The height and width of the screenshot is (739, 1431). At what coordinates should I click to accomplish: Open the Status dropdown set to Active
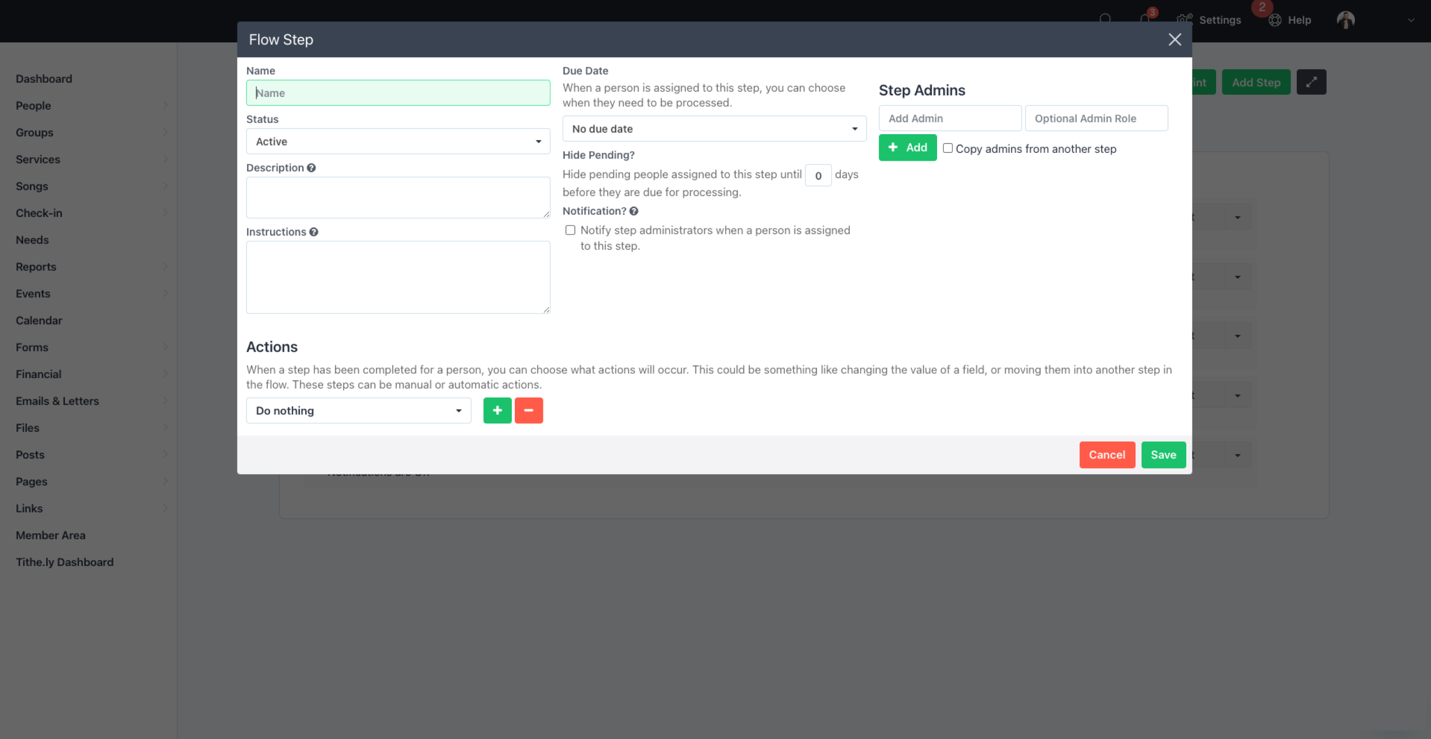(x=398, y=141)
